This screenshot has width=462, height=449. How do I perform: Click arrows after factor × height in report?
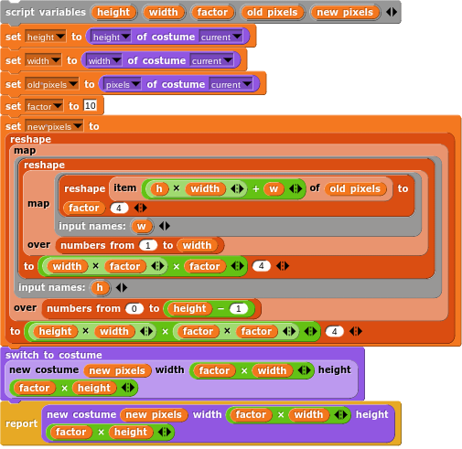coord(165,432)
